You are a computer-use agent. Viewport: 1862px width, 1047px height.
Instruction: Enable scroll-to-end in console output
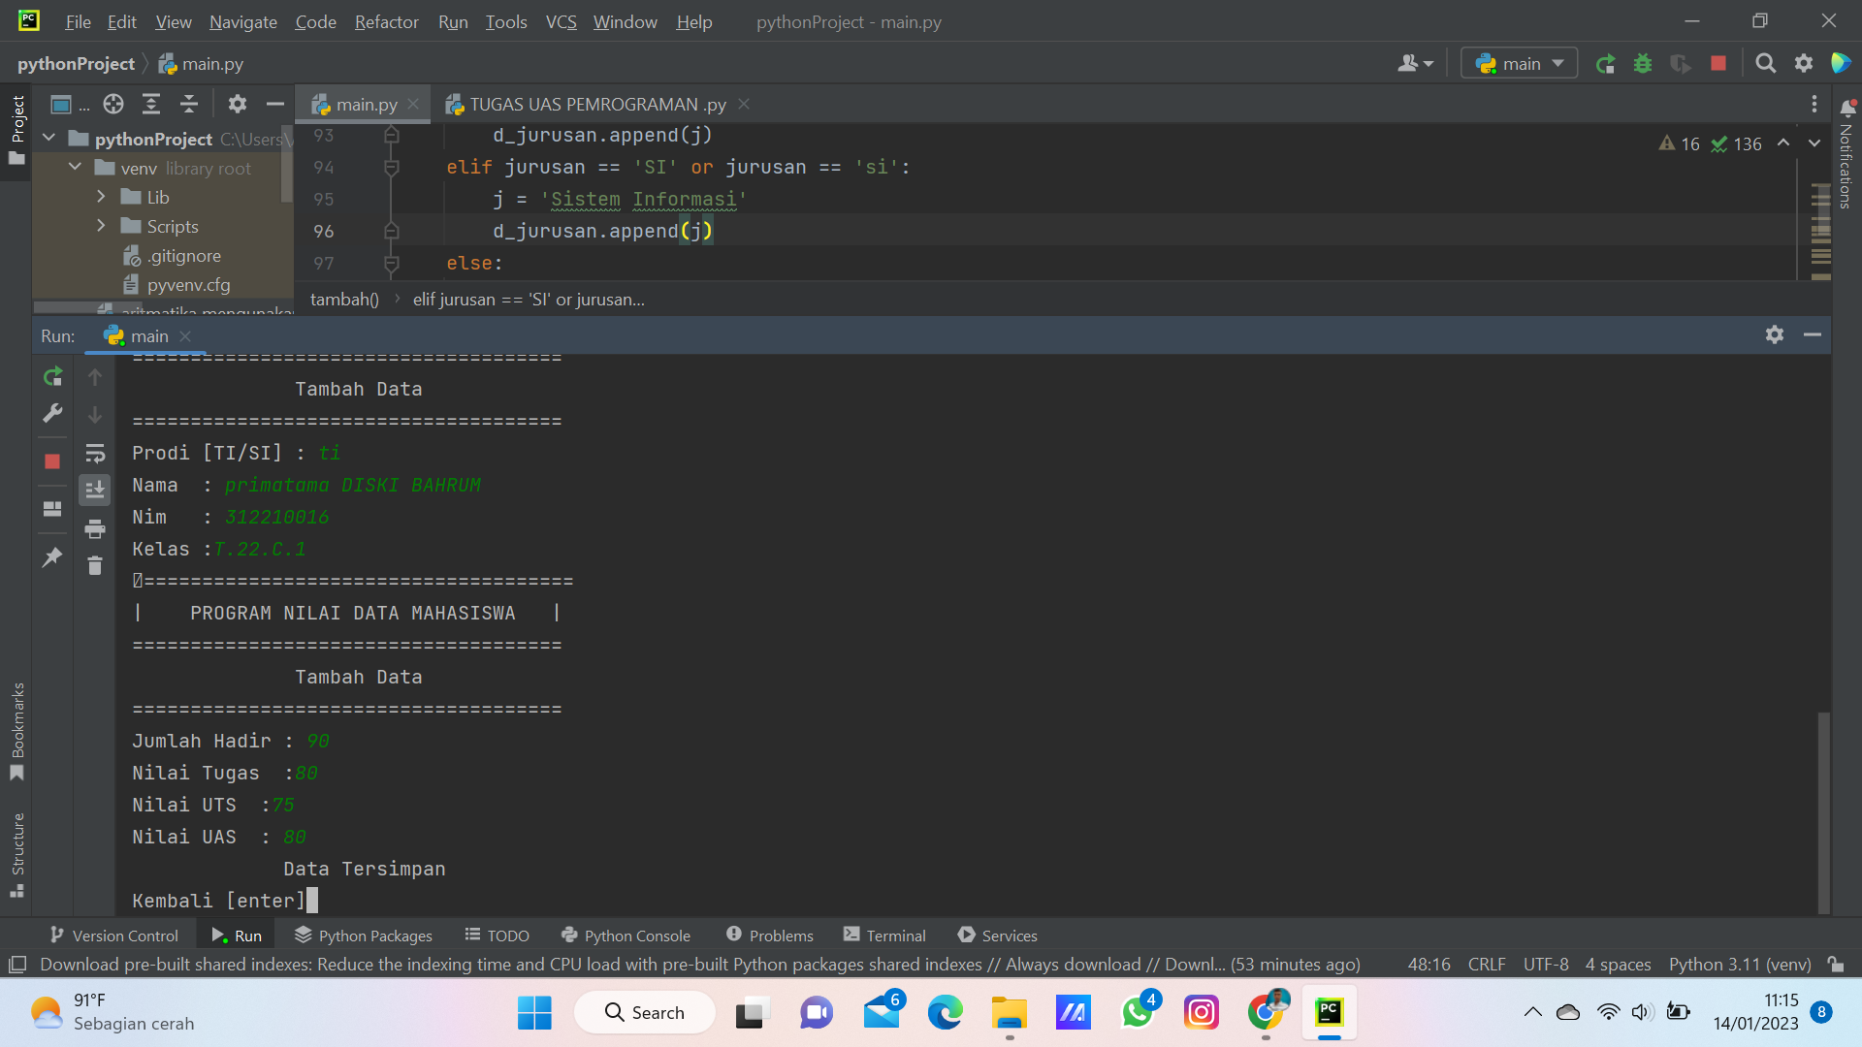(94, 490)
